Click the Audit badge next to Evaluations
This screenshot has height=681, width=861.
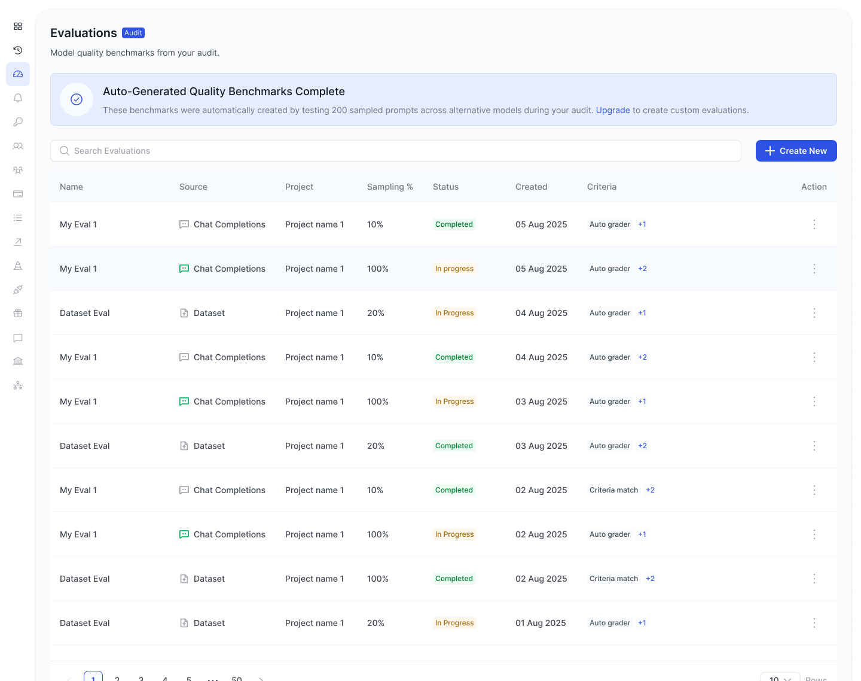tap(133, 33)
